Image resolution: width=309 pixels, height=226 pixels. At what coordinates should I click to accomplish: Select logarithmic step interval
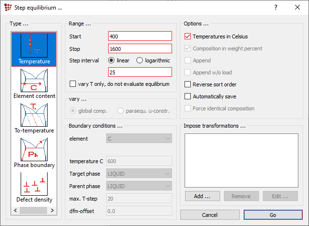140,60
